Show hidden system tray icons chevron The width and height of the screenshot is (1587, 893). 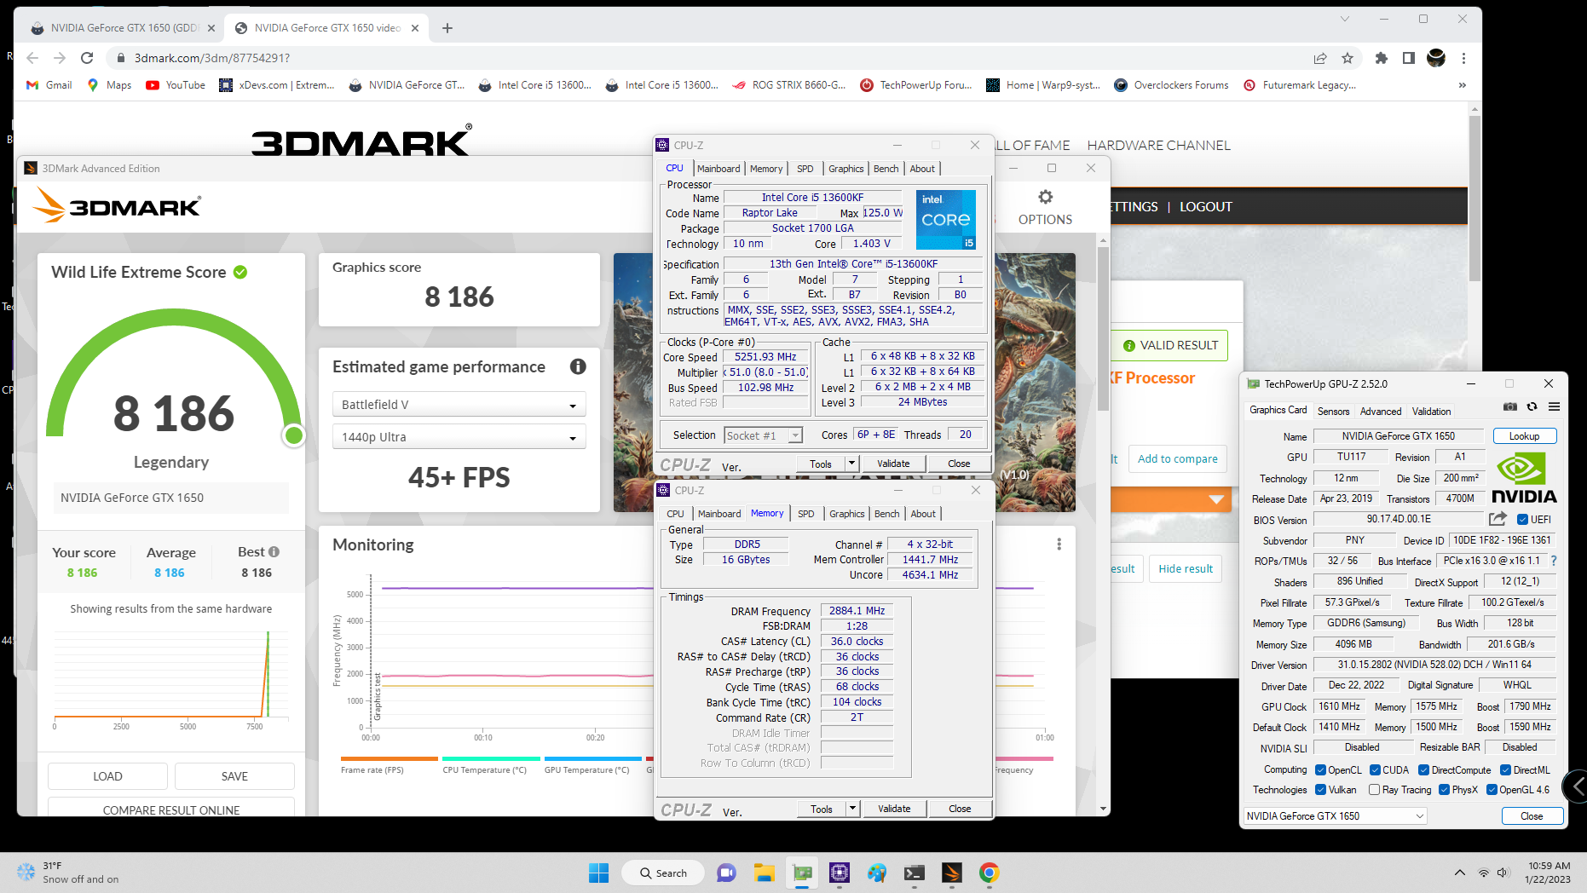point(1460,873)
